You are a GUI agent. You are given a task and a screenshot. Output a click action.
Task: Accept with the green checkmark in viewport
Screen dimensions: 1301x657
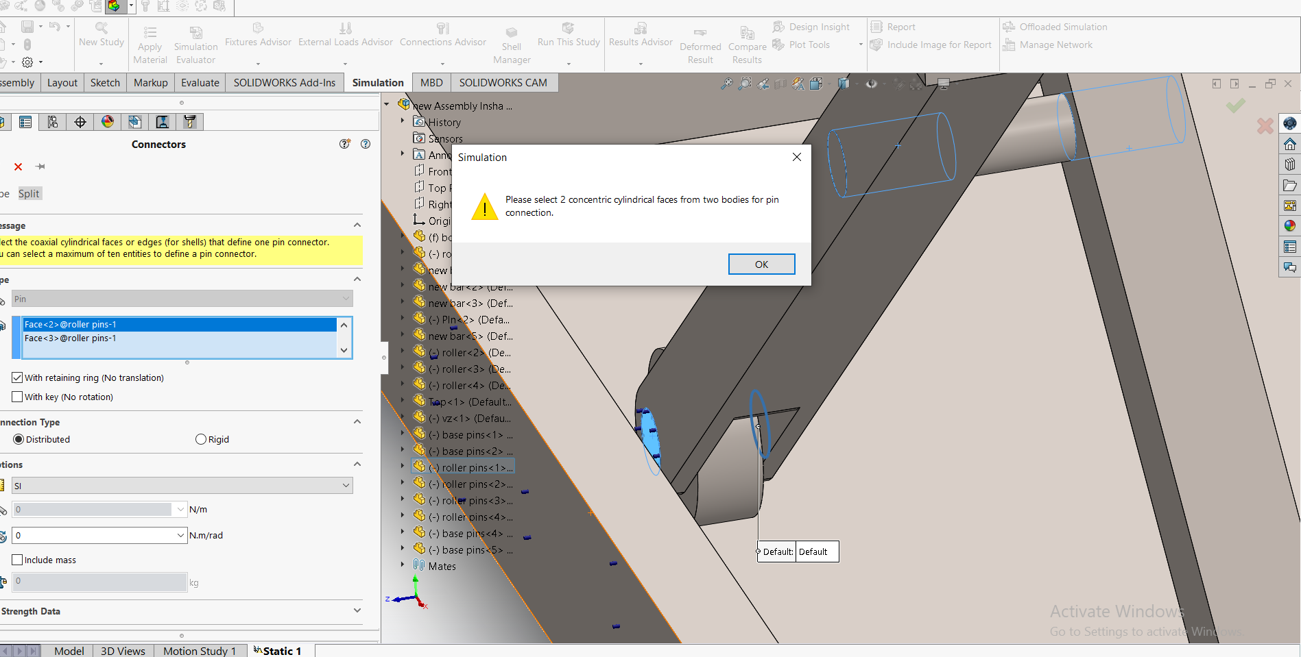click(1236, 106)
